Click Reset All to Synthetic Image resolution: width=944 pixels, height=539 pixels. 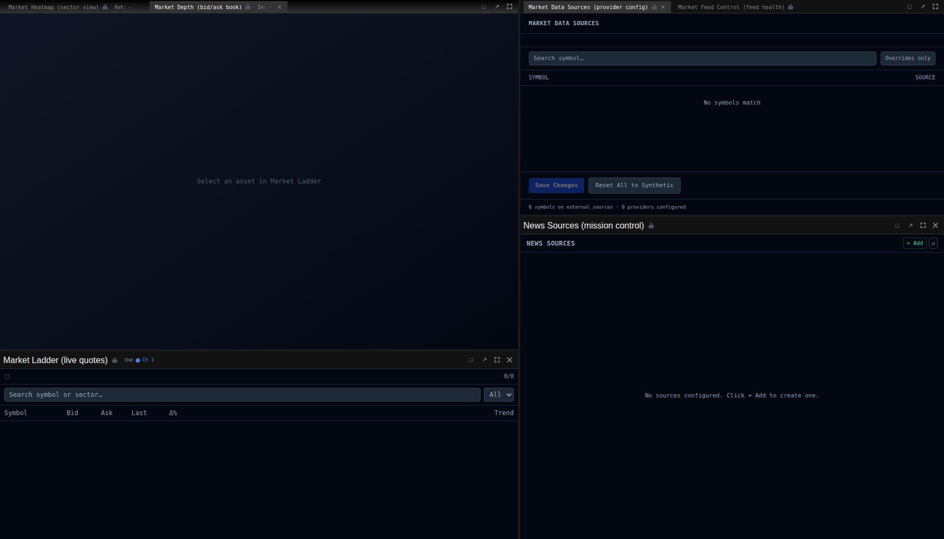635,186
